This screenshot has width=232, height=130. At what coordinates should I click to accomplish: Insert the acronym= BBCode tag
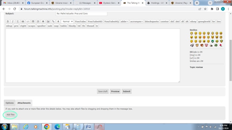[x=137, y=21]
